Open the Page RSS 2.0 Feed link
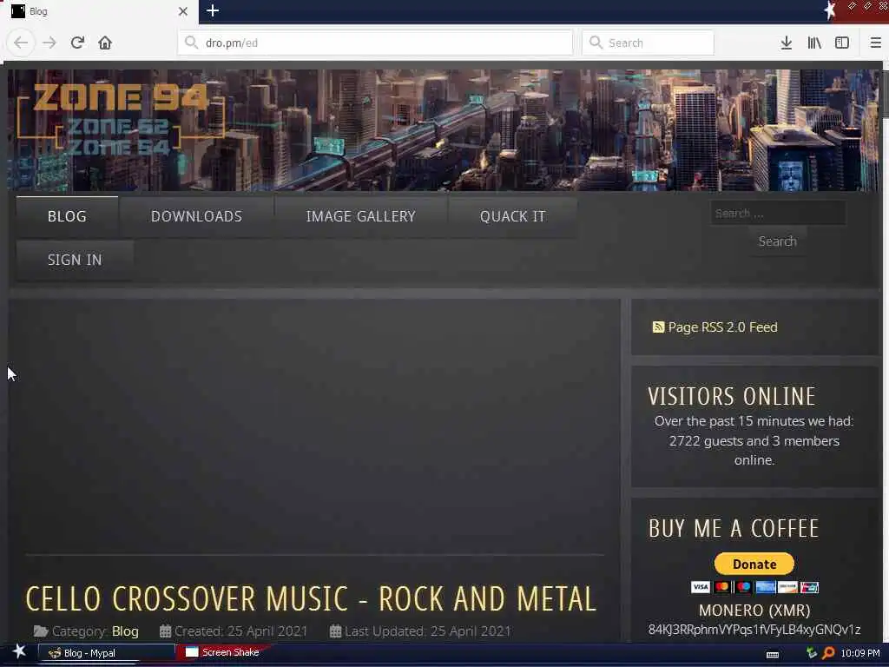Image resolution: width=889 pixels, height=667 pixels. pos(722,327)
